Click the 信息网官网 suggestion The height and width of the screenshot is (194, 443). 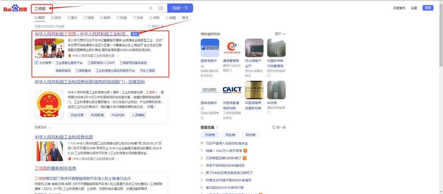tap(63, 71)
